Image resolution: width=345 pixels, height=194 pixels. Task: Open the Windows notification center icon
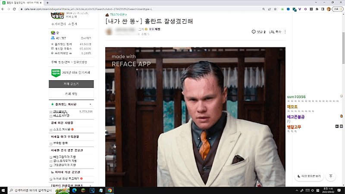(339, 190)
